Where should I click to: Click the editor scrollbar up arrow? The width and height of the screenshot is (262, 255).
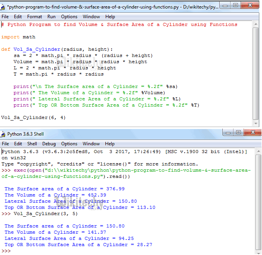pyautogui.click(x=256, y=24)
